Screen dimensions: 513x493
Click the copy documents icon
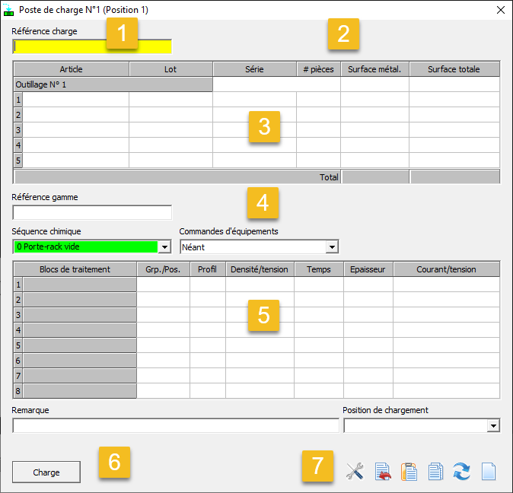pos(435,472)
